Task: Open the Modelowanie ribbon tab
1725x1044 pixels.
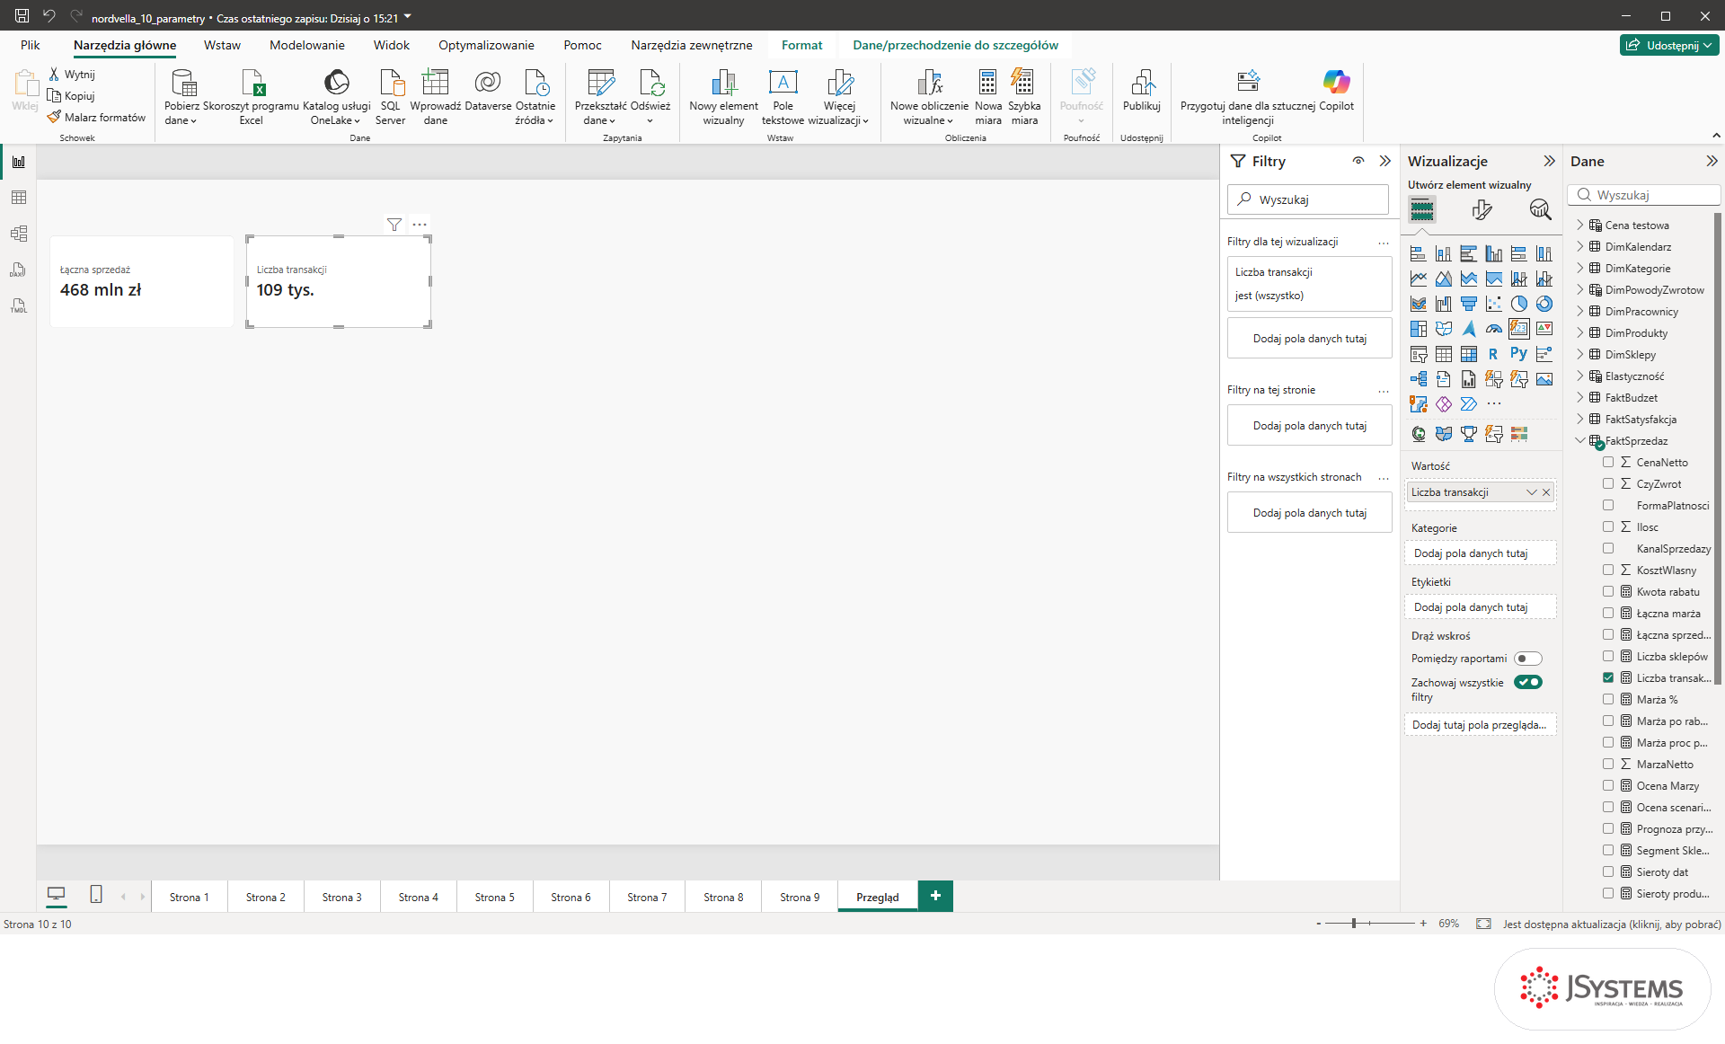Action: pos(306,45)
